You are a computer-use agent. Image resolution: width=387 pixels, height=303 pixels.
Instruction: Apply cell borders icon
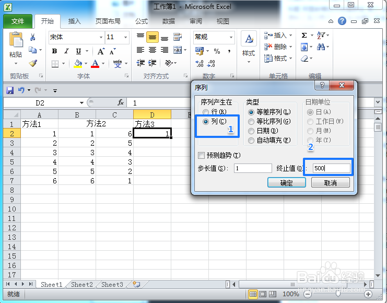coord(55,64)
